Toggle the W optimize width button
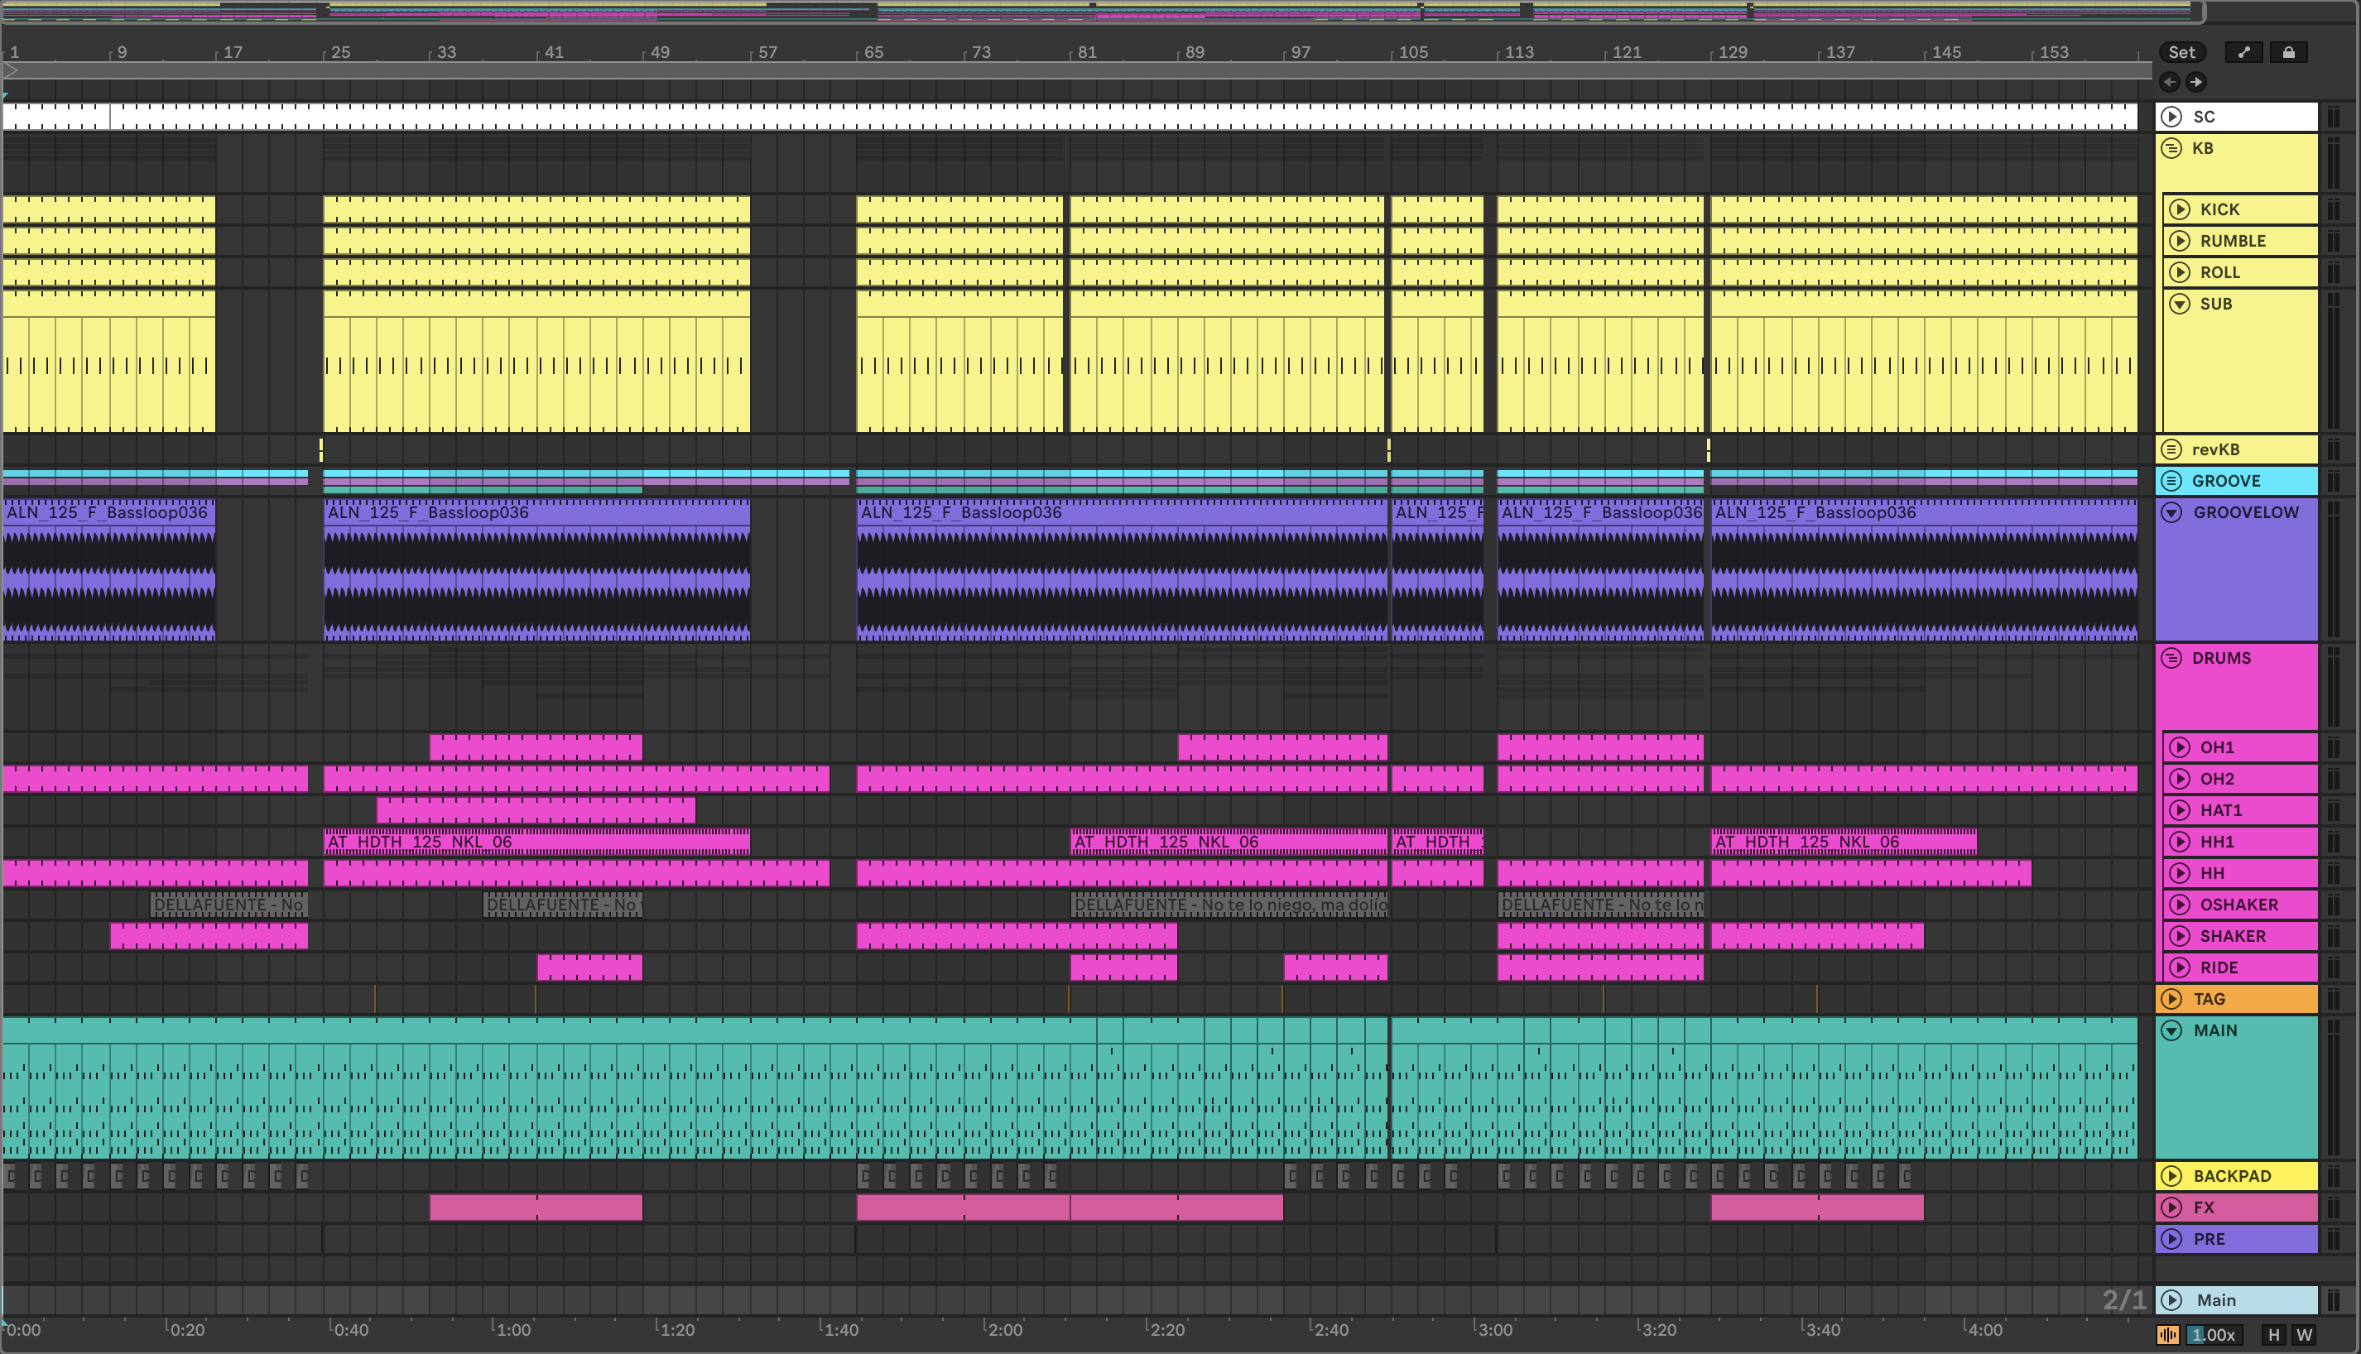 2304,1334
